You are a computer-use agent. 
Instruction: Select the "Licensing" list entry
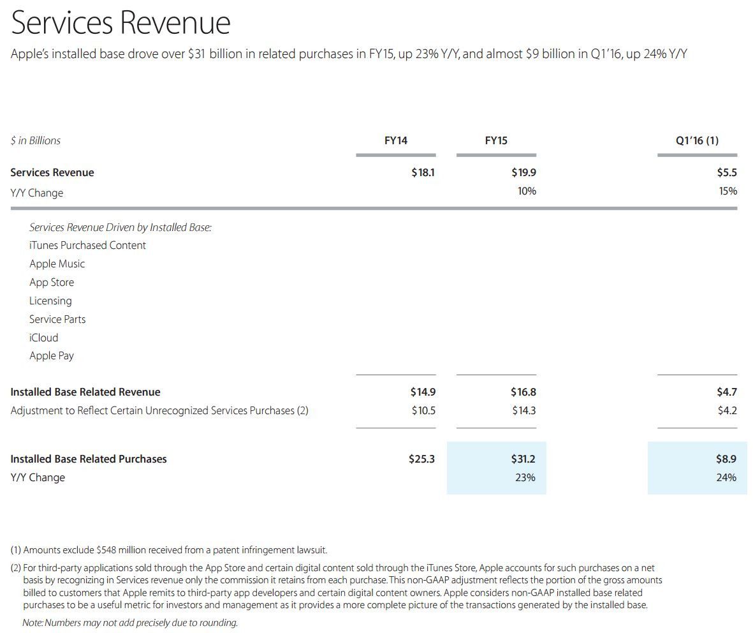50,301
